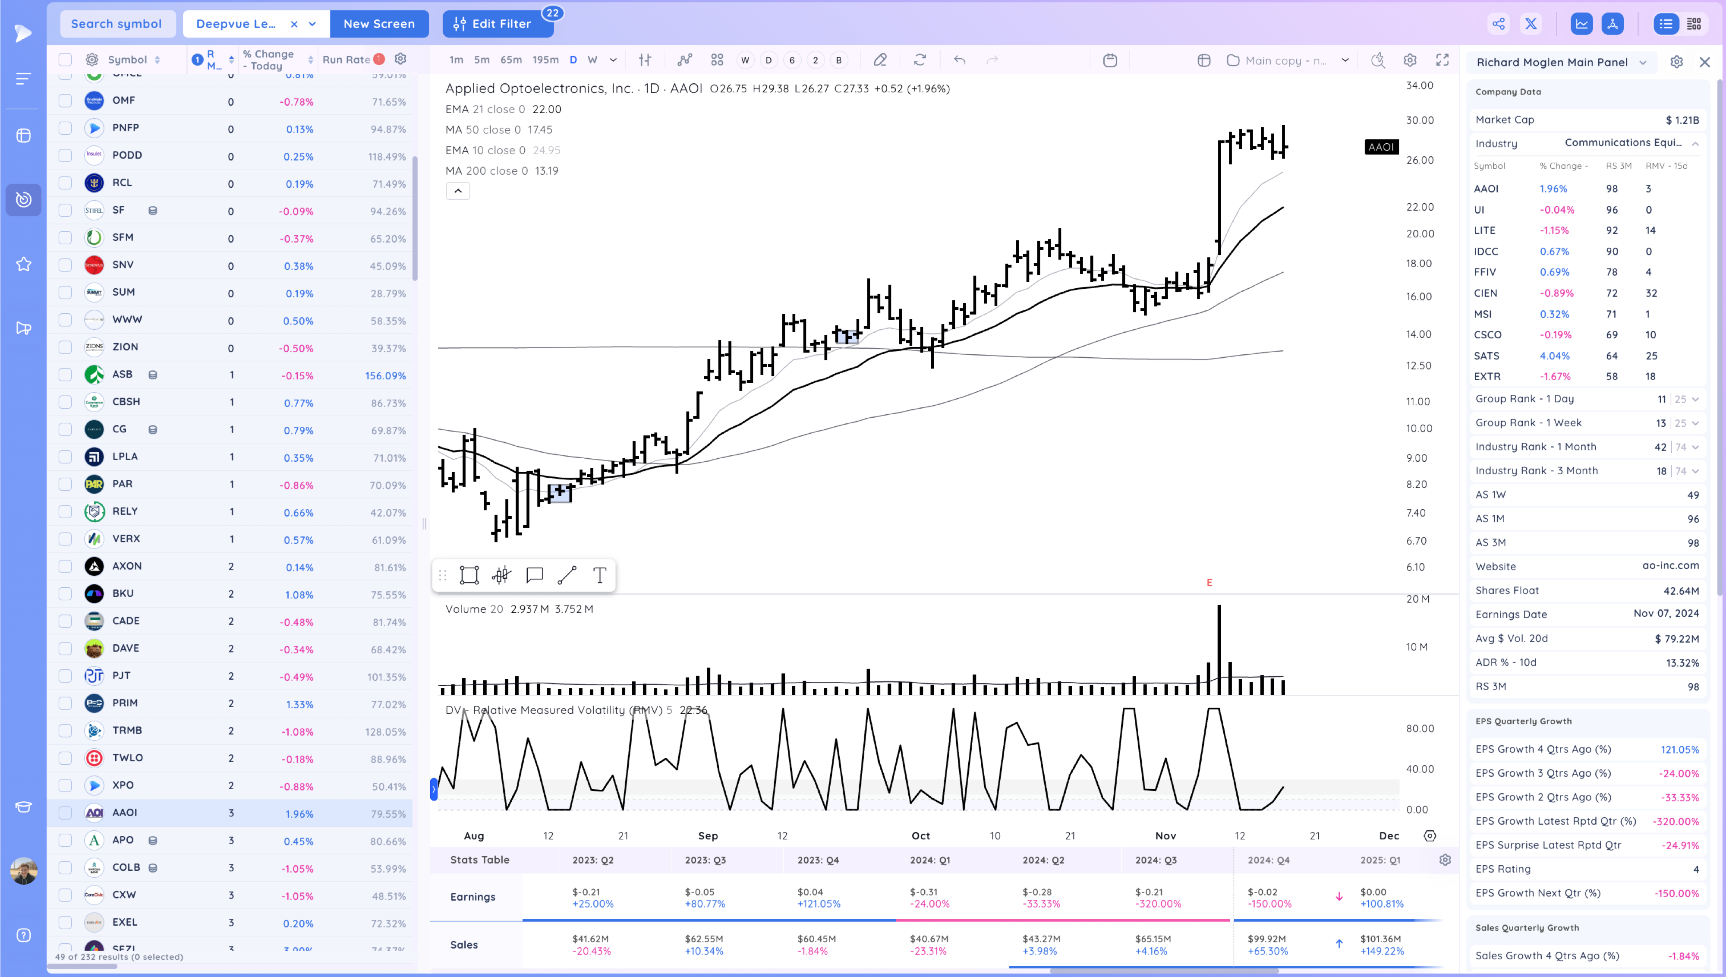Select the text annotation tool
Viewport: 1726px width, 977px height.
(x=600, y=575)
